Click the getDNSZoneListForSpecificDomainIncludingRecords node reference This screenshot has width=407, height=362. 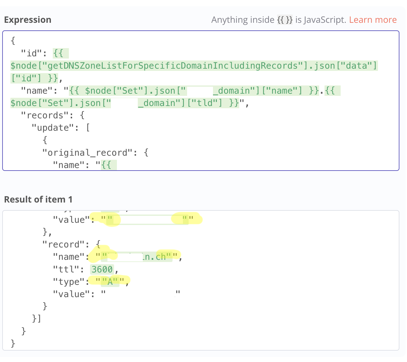pyautogui.click(x=173, y=66)
